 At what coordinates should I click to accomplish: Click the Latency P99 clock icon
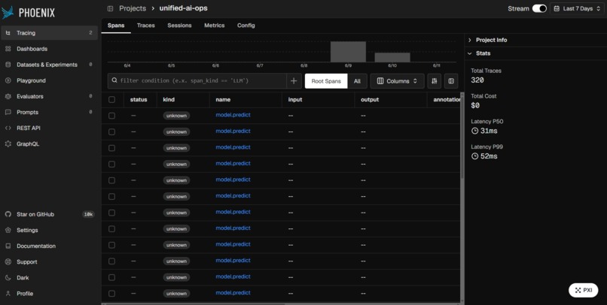[x=474, y=156]
